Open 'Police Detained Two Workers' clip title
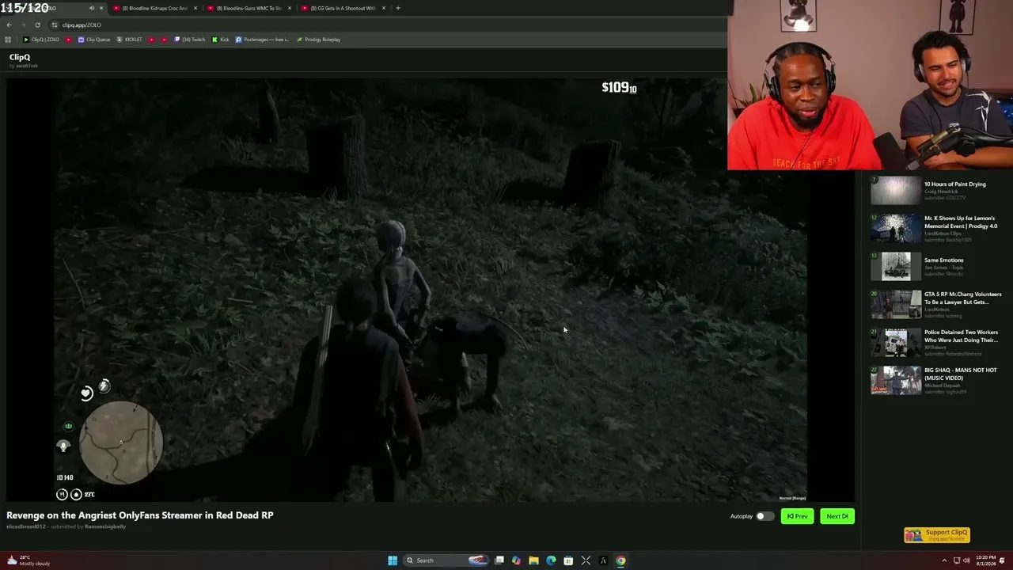The height and width of the screenshot is (570, 1013). click(x=961, y=336)
